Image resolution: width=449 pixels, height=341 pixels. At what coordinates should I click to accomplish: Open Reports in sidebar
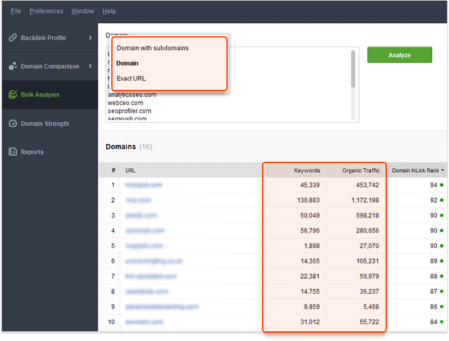pyautogui.click(x=50, y=152)
